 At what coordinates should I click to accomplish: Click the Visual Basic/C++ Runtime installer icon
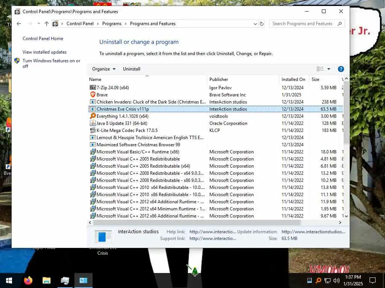point(92,151)
